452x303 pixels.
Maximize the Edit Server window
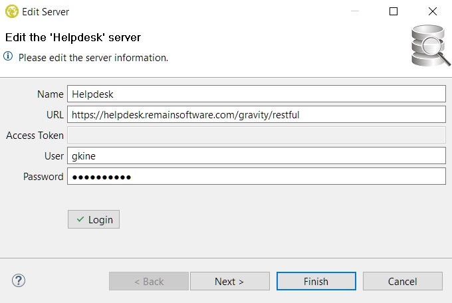click(394, 11)
